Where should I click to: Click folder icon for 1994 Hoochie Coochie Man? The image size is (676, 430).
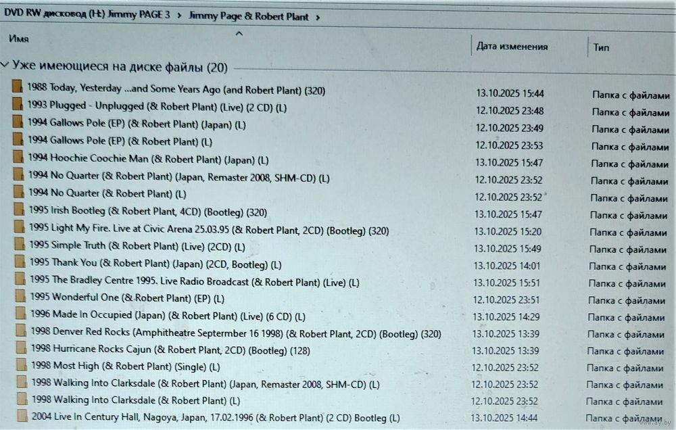19,158
